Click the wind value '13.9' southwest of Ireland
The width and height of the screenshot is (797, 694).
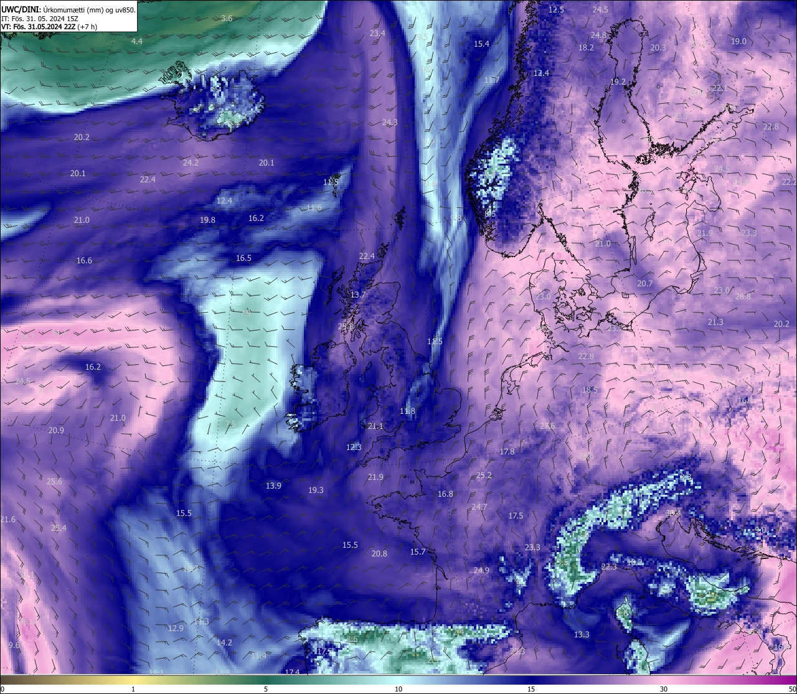click(273, 486)
